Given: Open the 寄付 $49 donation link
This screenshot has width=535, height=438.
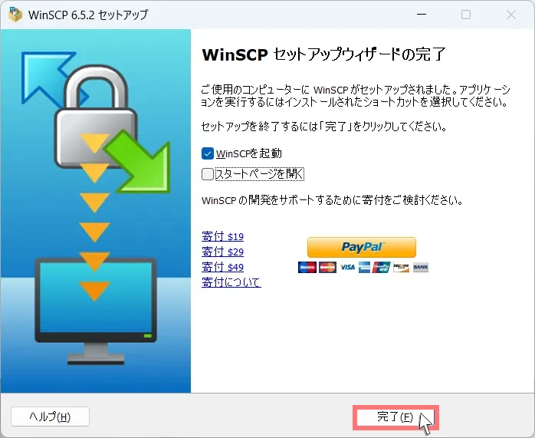Looking at the screenshot, I should (222, 267).
